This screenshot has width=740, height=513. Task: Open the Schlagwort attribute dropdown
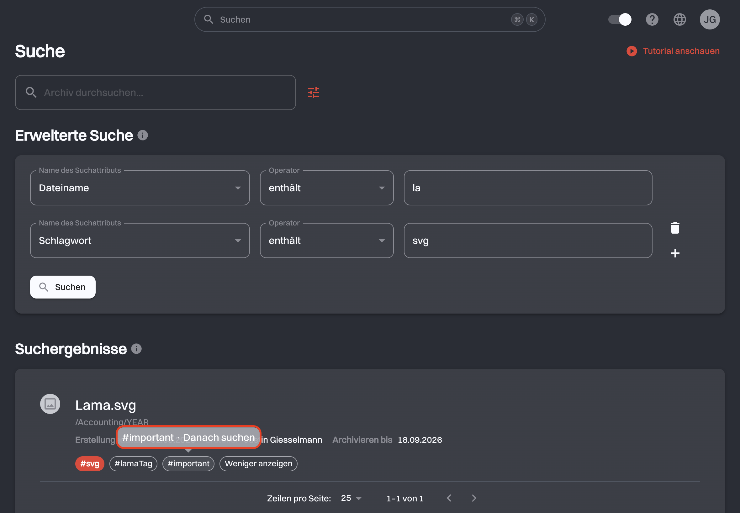[x=140, y=241]
